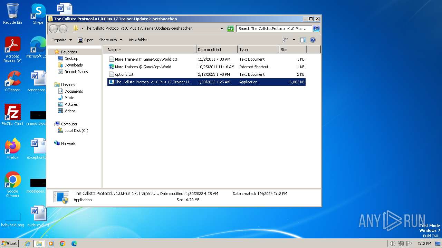Click the Forward navigation arrow in Explorer
Screen dimensions: 442x248
[63, 29]
